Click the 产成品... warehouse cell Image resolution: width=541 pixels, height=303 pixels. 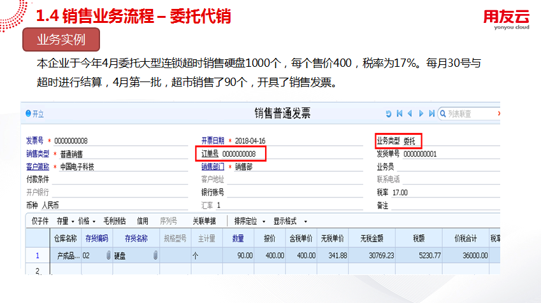(66, 255)
